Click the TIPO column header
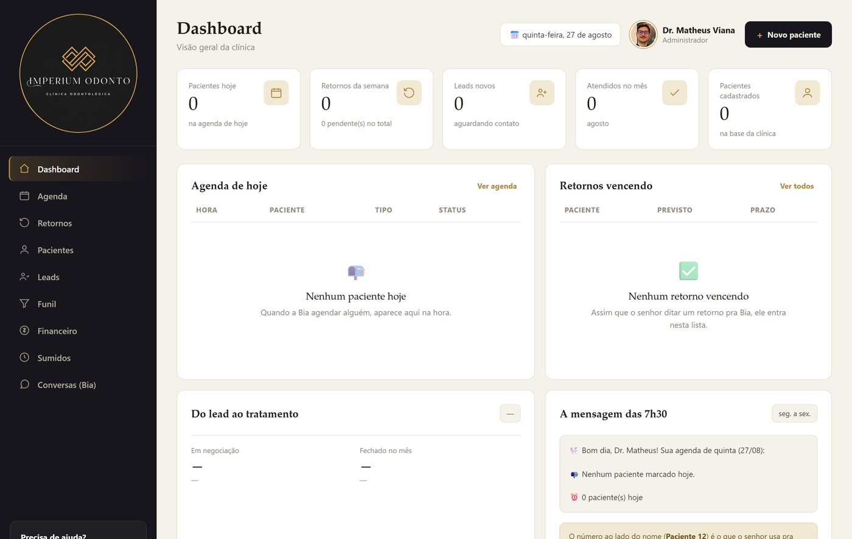 (x=383, y=210)
